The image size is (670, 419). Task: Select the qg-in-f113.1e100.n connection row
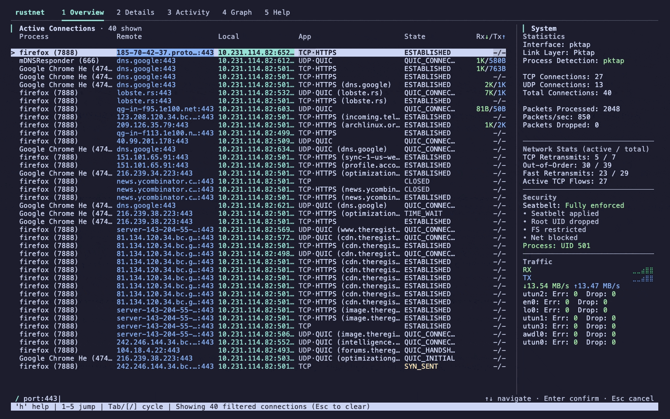(x=258, y=133)
